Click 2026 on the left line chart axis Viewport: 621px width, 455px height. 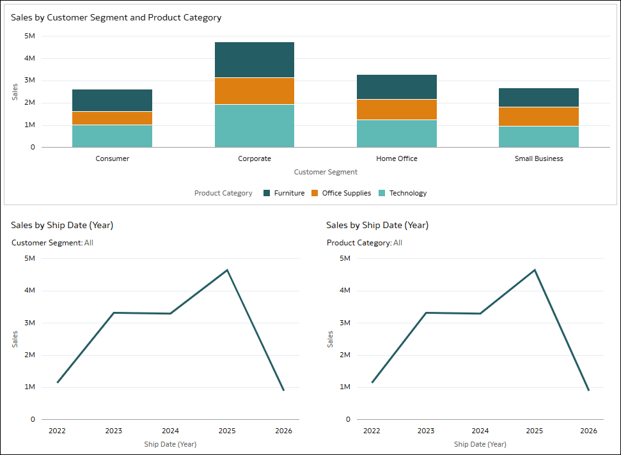point(283,431)
